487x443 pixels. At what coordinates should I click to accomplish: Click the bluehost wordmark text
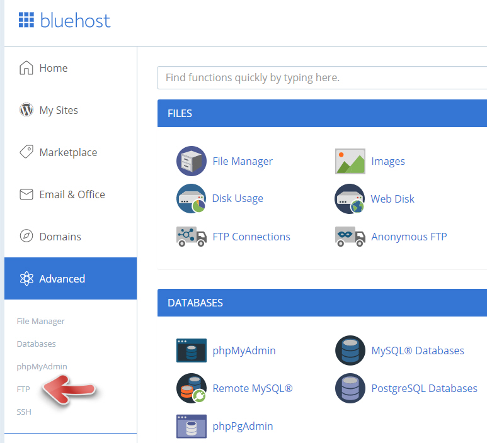pyautogui.click(x=75, y=21)
